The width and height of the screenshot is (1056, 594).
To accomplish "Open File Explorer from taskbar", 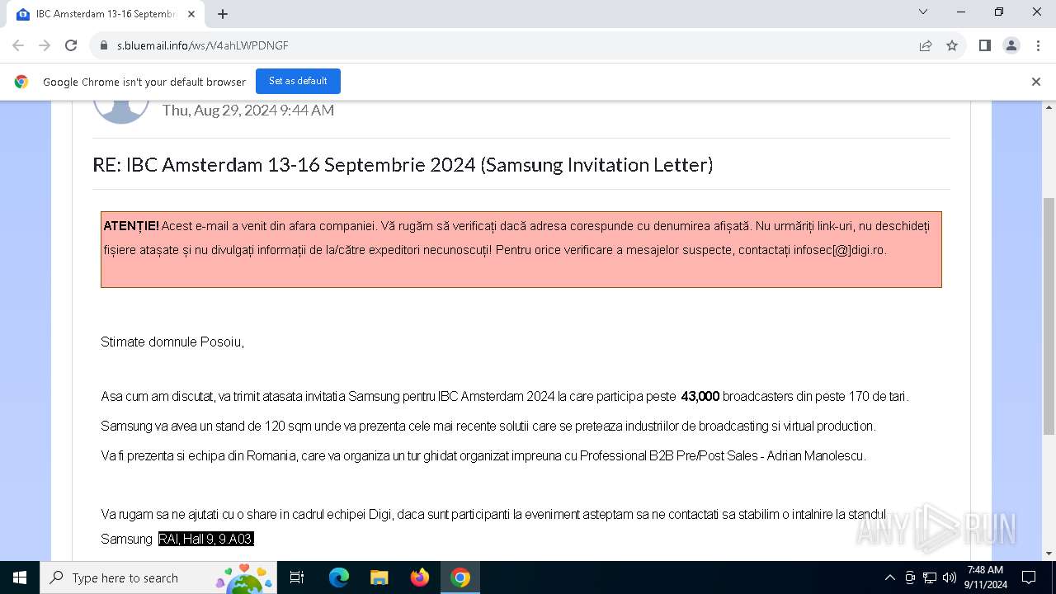I will pos(379,577).
